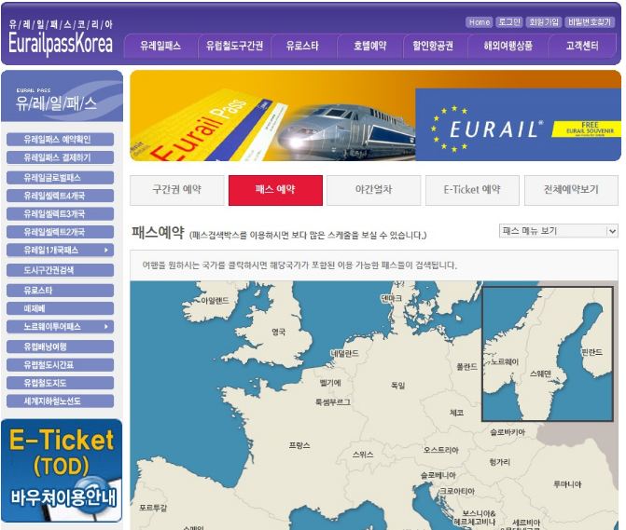Image resolution: width=626 pixels, height=530 pixels.
Task: Select 크로아티아 on the map
Action: [x=457, y=492]
